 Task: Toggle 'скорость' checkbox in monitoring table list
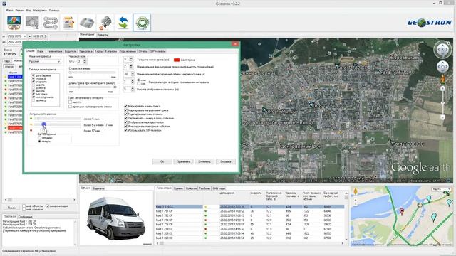33,82
